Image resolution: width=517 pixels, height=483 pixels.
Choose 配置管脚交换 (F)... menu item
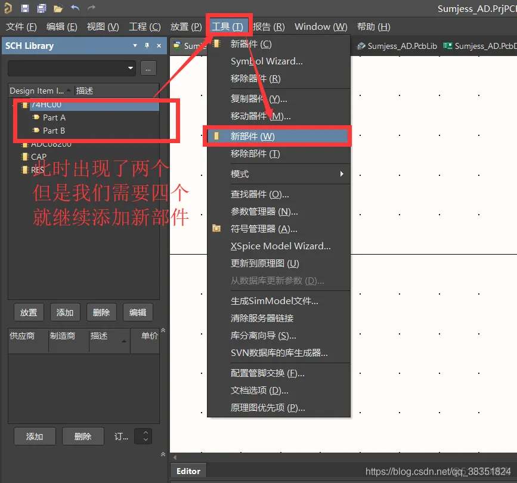coord(278,373)
